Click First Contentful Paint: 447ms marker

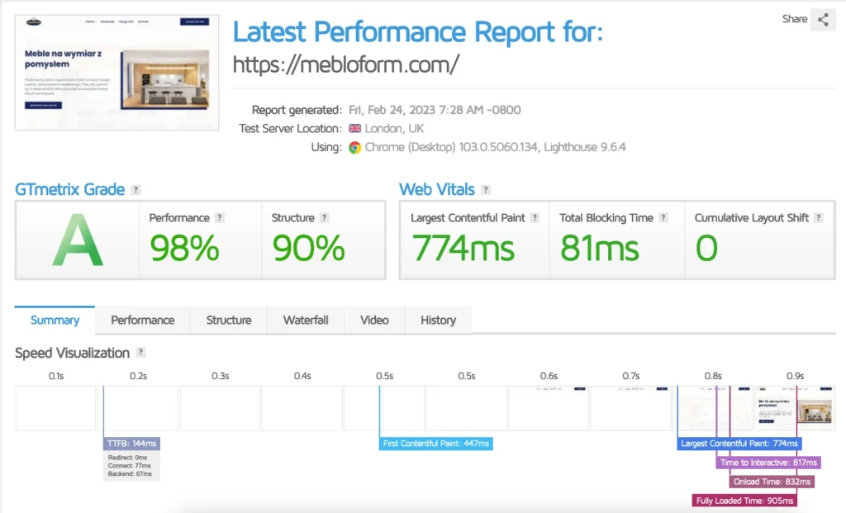coord(437,444)
